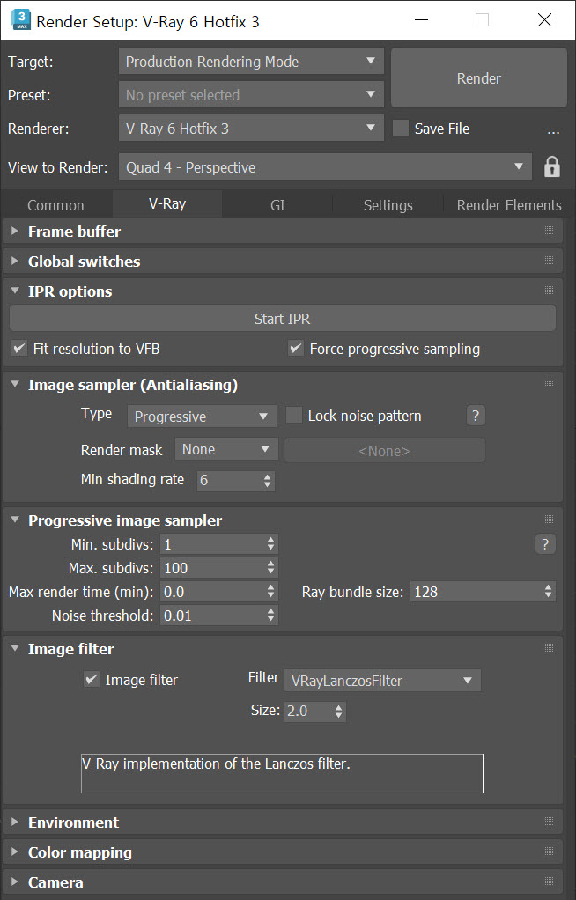
Task: Open the Preset dropdown
Action: tap(251, 95)
